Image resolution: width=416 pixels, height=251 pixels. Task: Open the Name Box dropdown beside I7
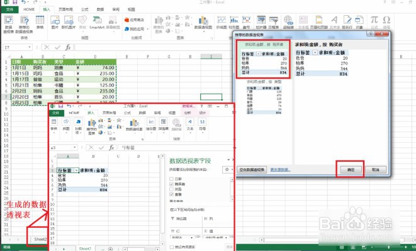click(x=29, y=47)
